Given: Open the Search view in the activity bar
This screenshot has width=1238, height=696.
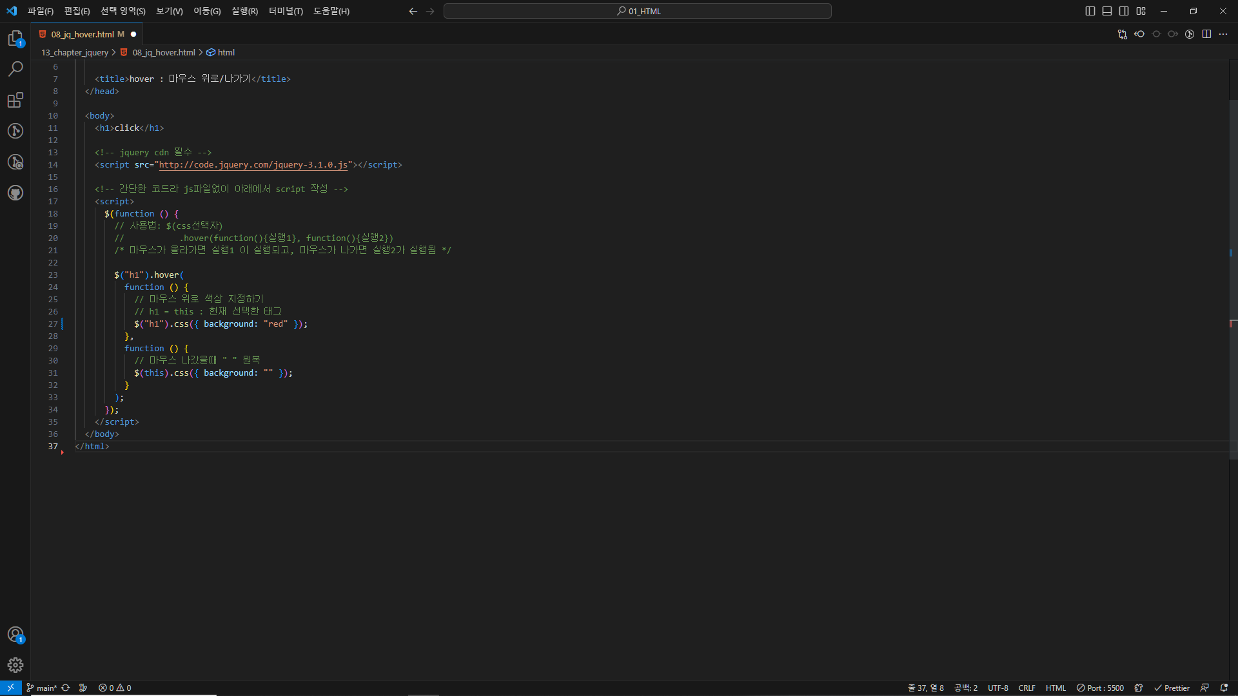Looking at the screenshot, I should coord(15,68).
